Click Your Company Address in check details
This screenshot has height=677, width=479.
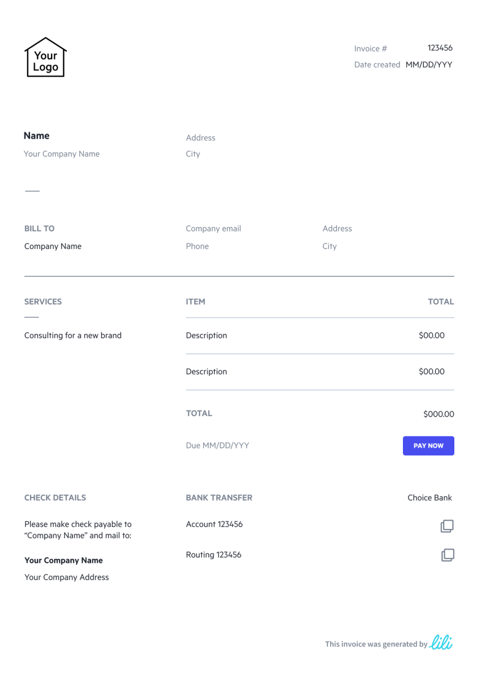[66, 577]
